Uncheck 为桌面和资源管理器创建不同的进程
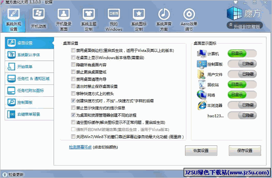Screen dimensions: 272x178 tap(73, 115)
